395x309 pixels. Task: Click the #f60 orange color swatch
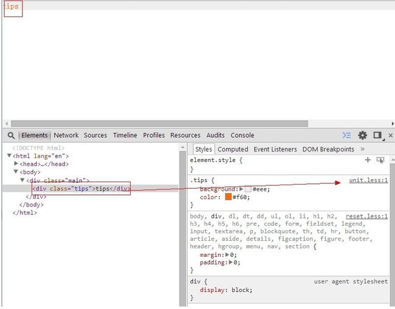(x=228, y=197)
